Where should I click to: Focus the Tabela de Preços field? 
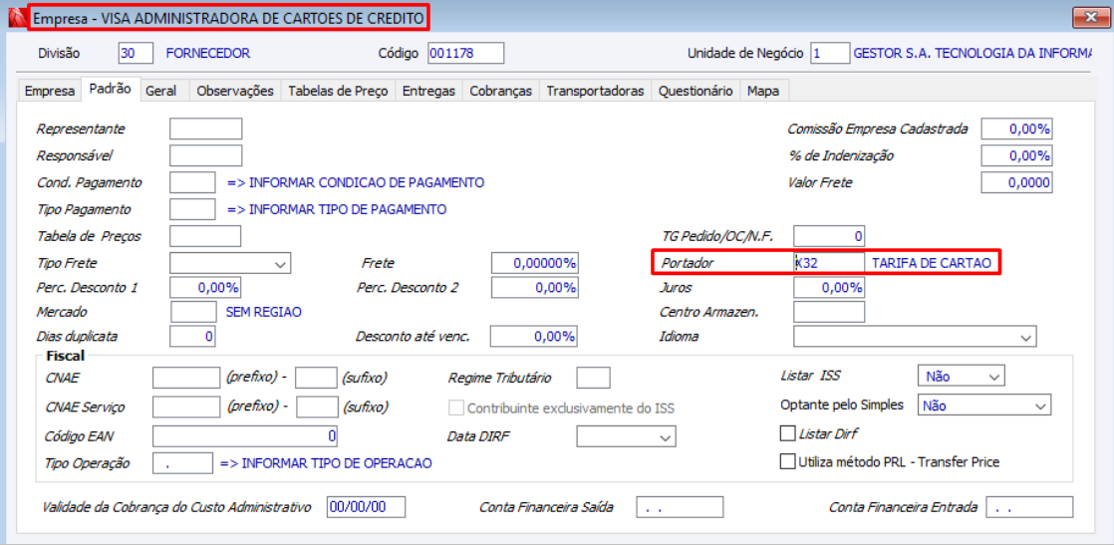pos(205,236)
